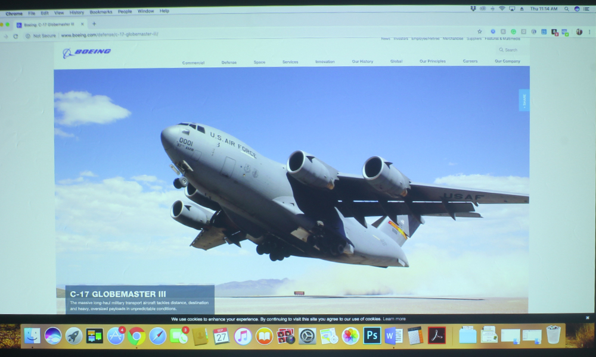Open a new tab with plus button
Viewport: 596px width, 357px height.
tap(94, 24)
